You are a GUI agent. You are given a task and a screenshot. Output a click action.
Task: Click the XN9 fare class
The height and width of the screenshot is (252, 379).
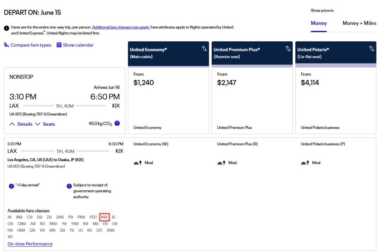[111, 230]
